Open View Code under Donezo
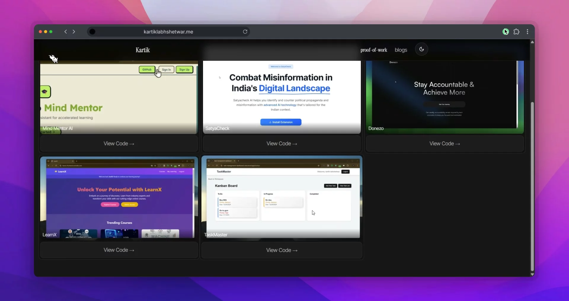This screenshot has width=569, height=301. point(445,144)
